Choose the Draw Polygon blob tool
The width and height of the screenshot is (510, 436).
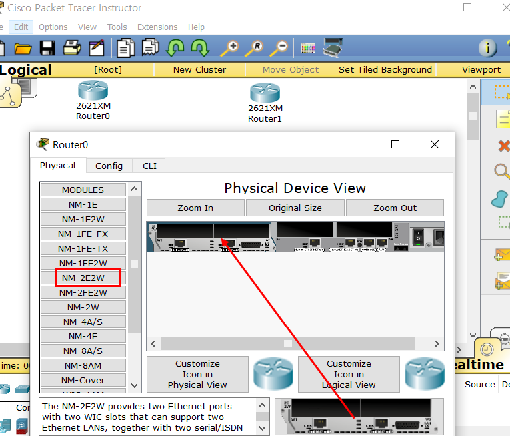click(499, 198)
